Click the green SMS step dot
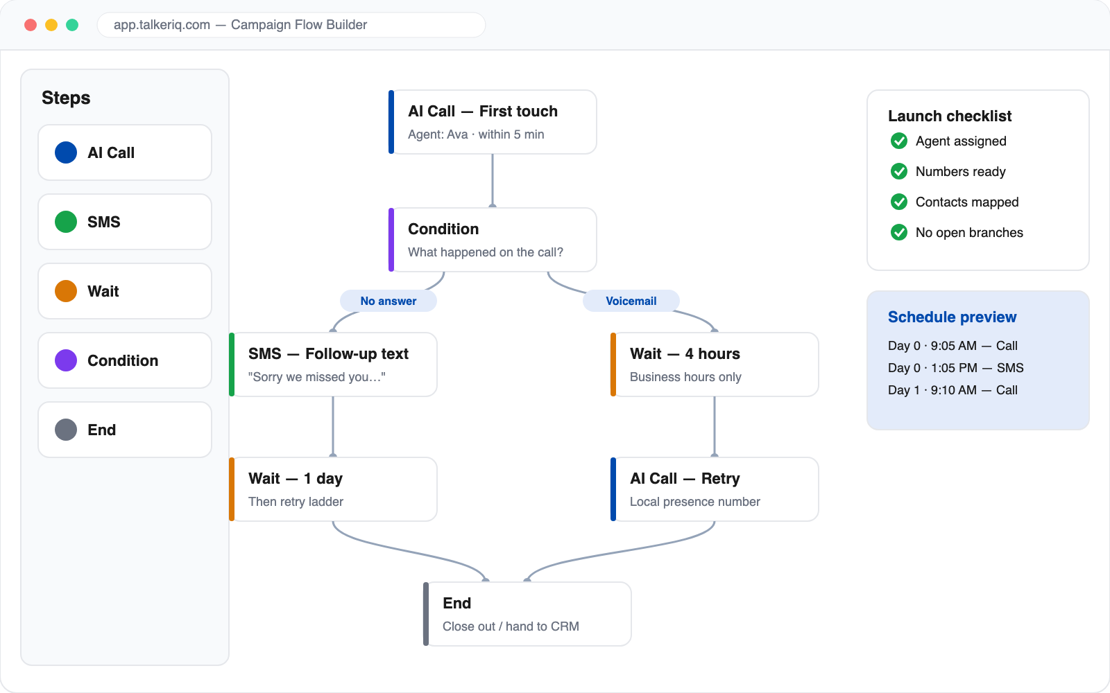 [x=66, y=222]
